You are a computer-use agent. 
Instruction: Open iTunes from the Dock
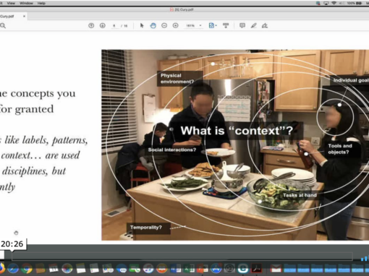tap(148, 268)
